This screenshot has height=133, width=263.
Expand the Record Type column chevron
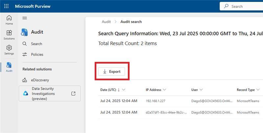[258, 90]
